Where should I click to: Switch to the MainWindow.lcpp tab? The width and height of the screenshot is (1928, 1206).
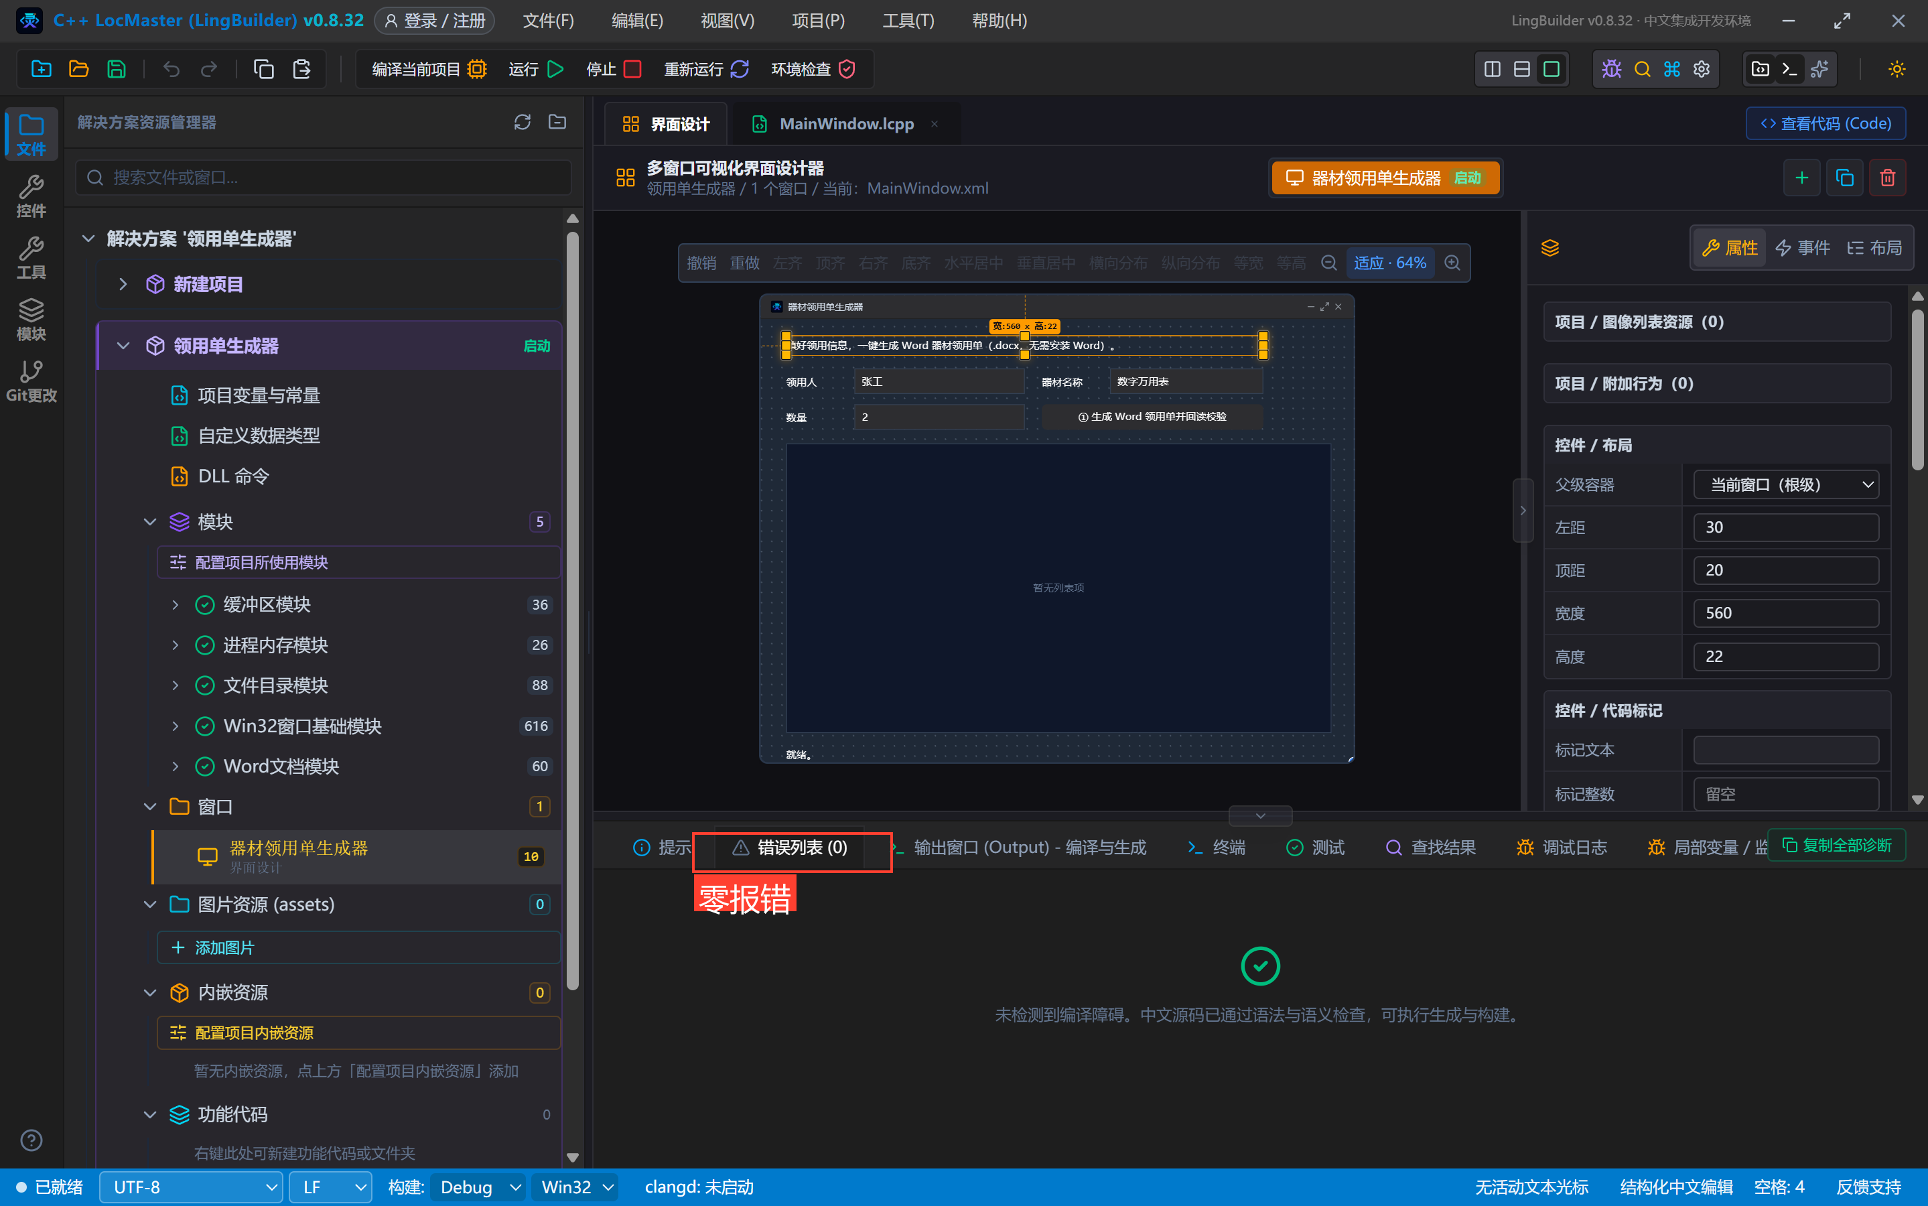click(x=846, y=124)
